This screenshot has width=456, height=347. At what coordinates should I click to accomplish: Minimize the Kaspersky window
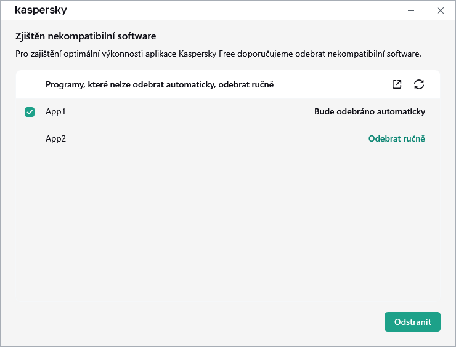(410, 10)
